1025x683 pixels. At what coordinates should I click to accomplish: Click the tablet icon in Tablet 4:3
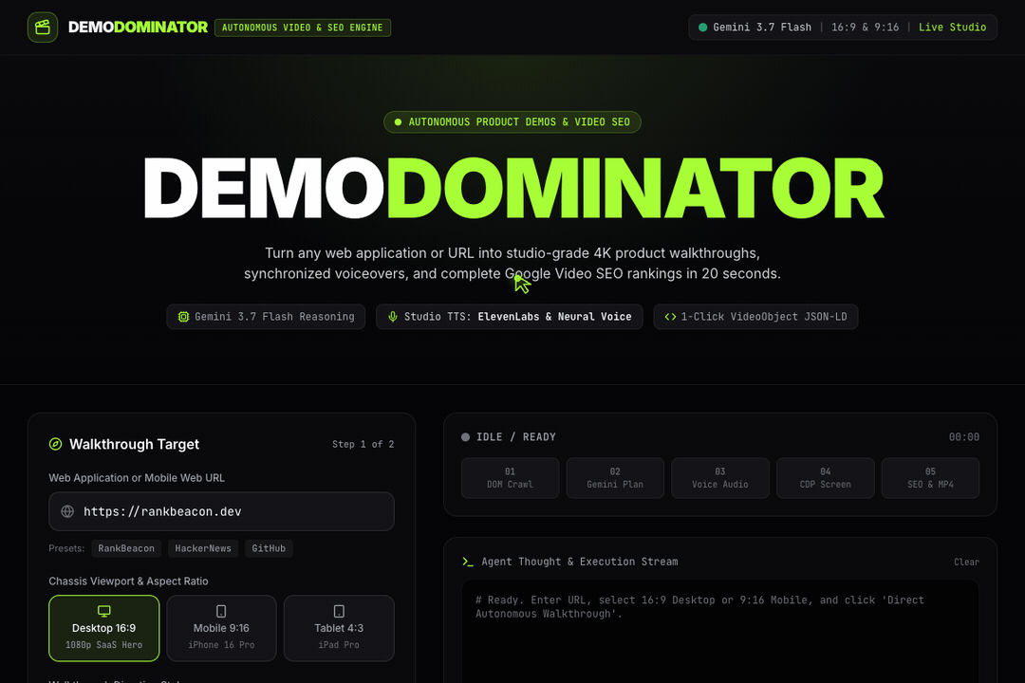[x=339, y=611]
